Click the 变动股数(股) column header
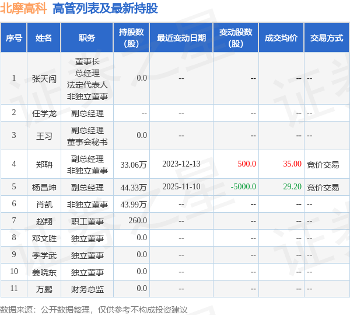 click(x=236, y=38)
